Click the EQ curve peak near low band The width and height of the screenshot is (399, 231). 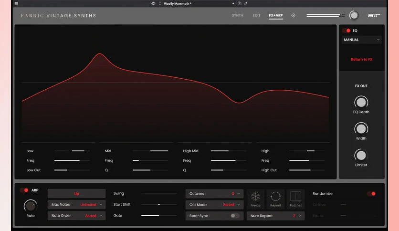[x=99, y=53]
